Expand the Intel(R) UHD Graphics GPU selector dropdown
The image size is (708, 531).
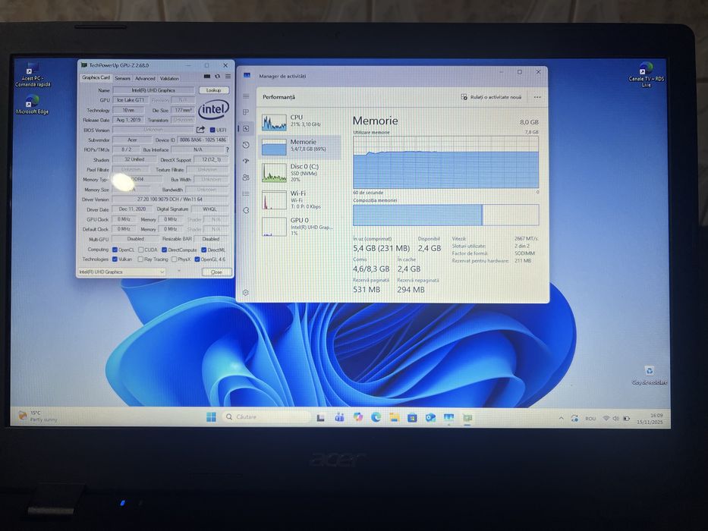pos(122,272)
